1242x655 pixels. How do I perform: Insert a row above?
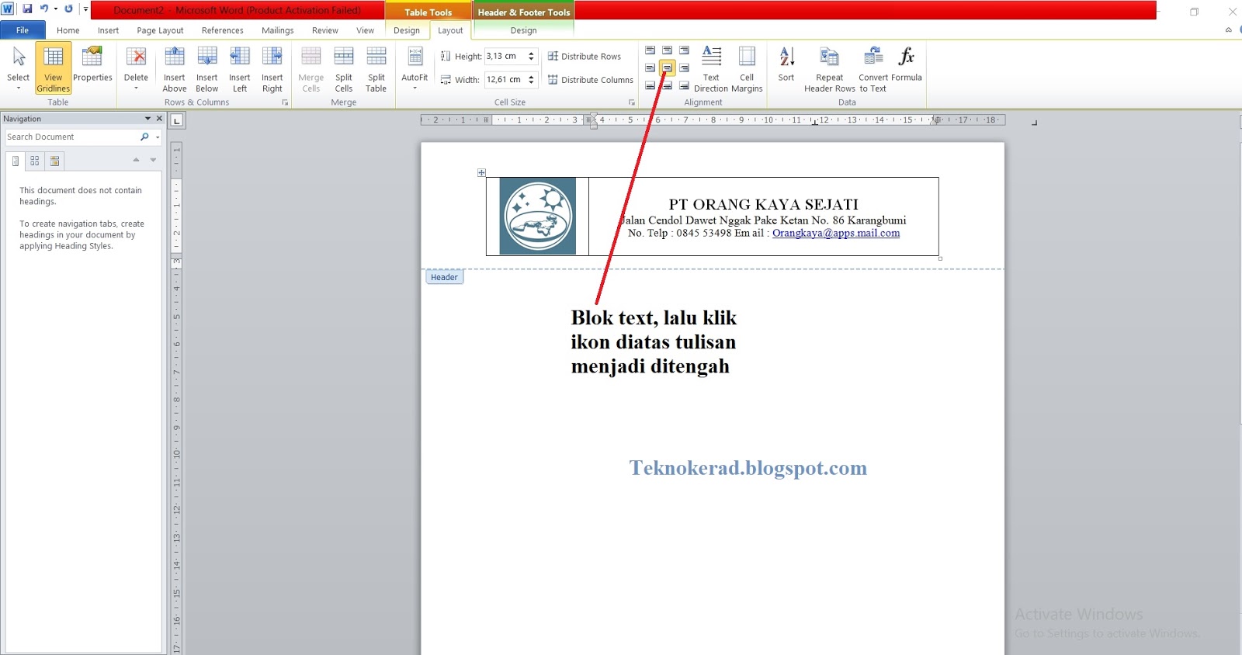click(x=175, y=68)
